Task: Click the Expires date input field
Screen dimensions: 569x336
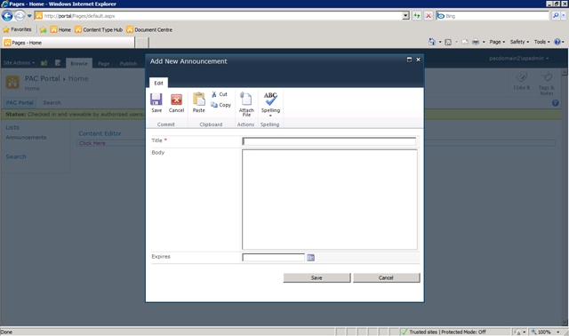Action: point(273,257)
